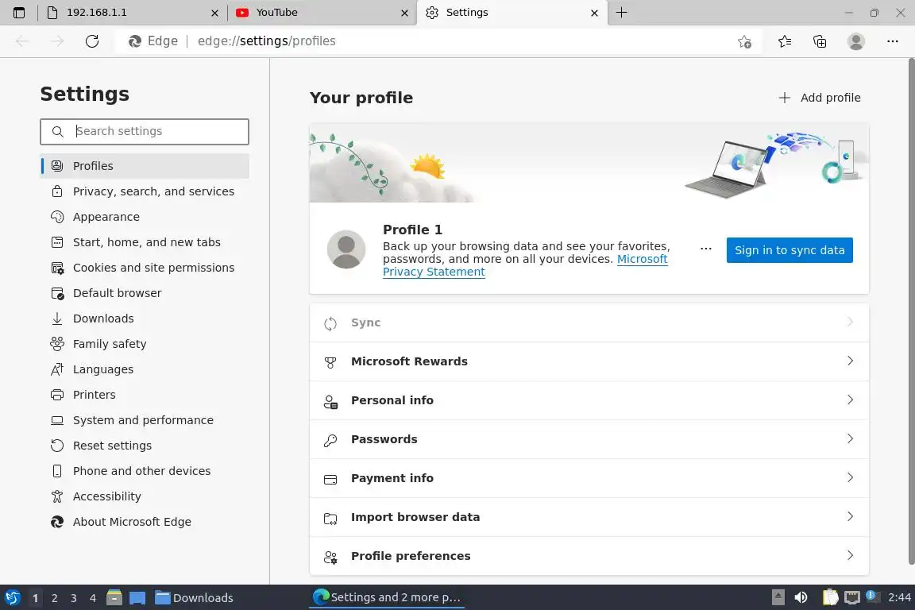Click the profile avatar in toolbar
The height and width of the screenshot is (610, 915).
856,41
